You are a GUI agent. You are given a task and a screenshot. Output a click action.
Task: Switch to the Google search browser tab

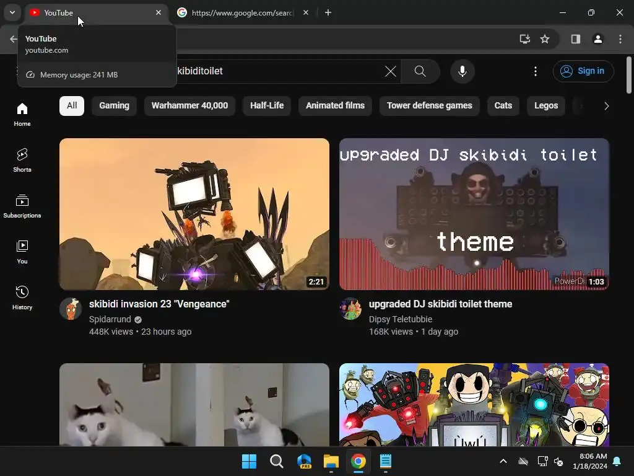[243, 13]
